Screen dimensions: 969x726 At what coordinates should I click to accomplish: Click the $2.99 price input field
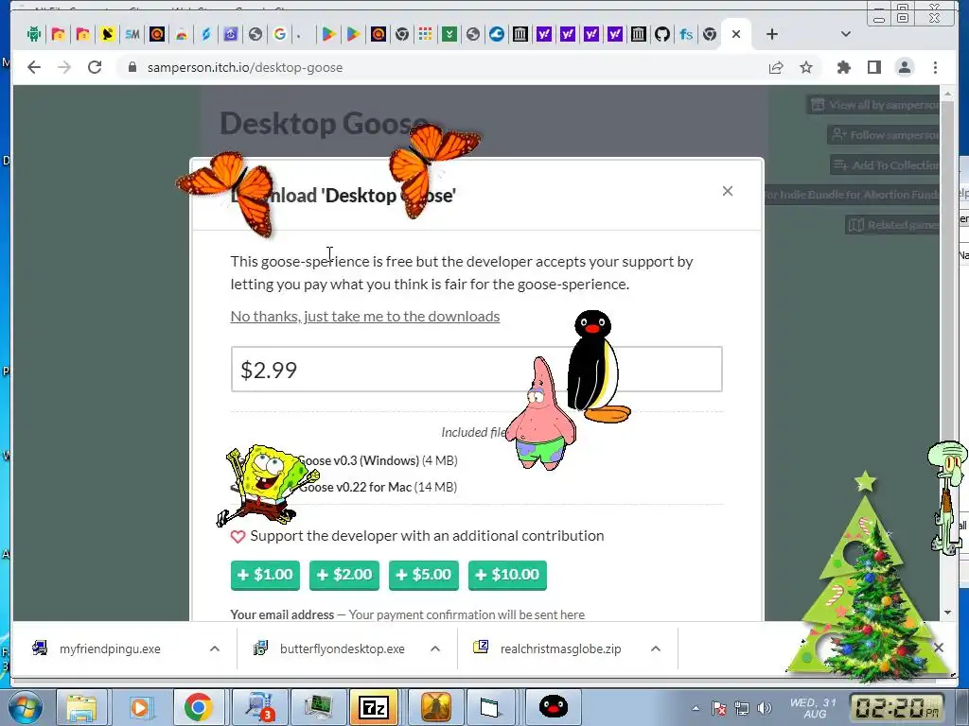point(477,370)
